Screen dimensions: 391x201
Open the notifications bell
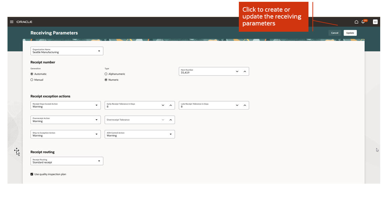pos(363,22)
